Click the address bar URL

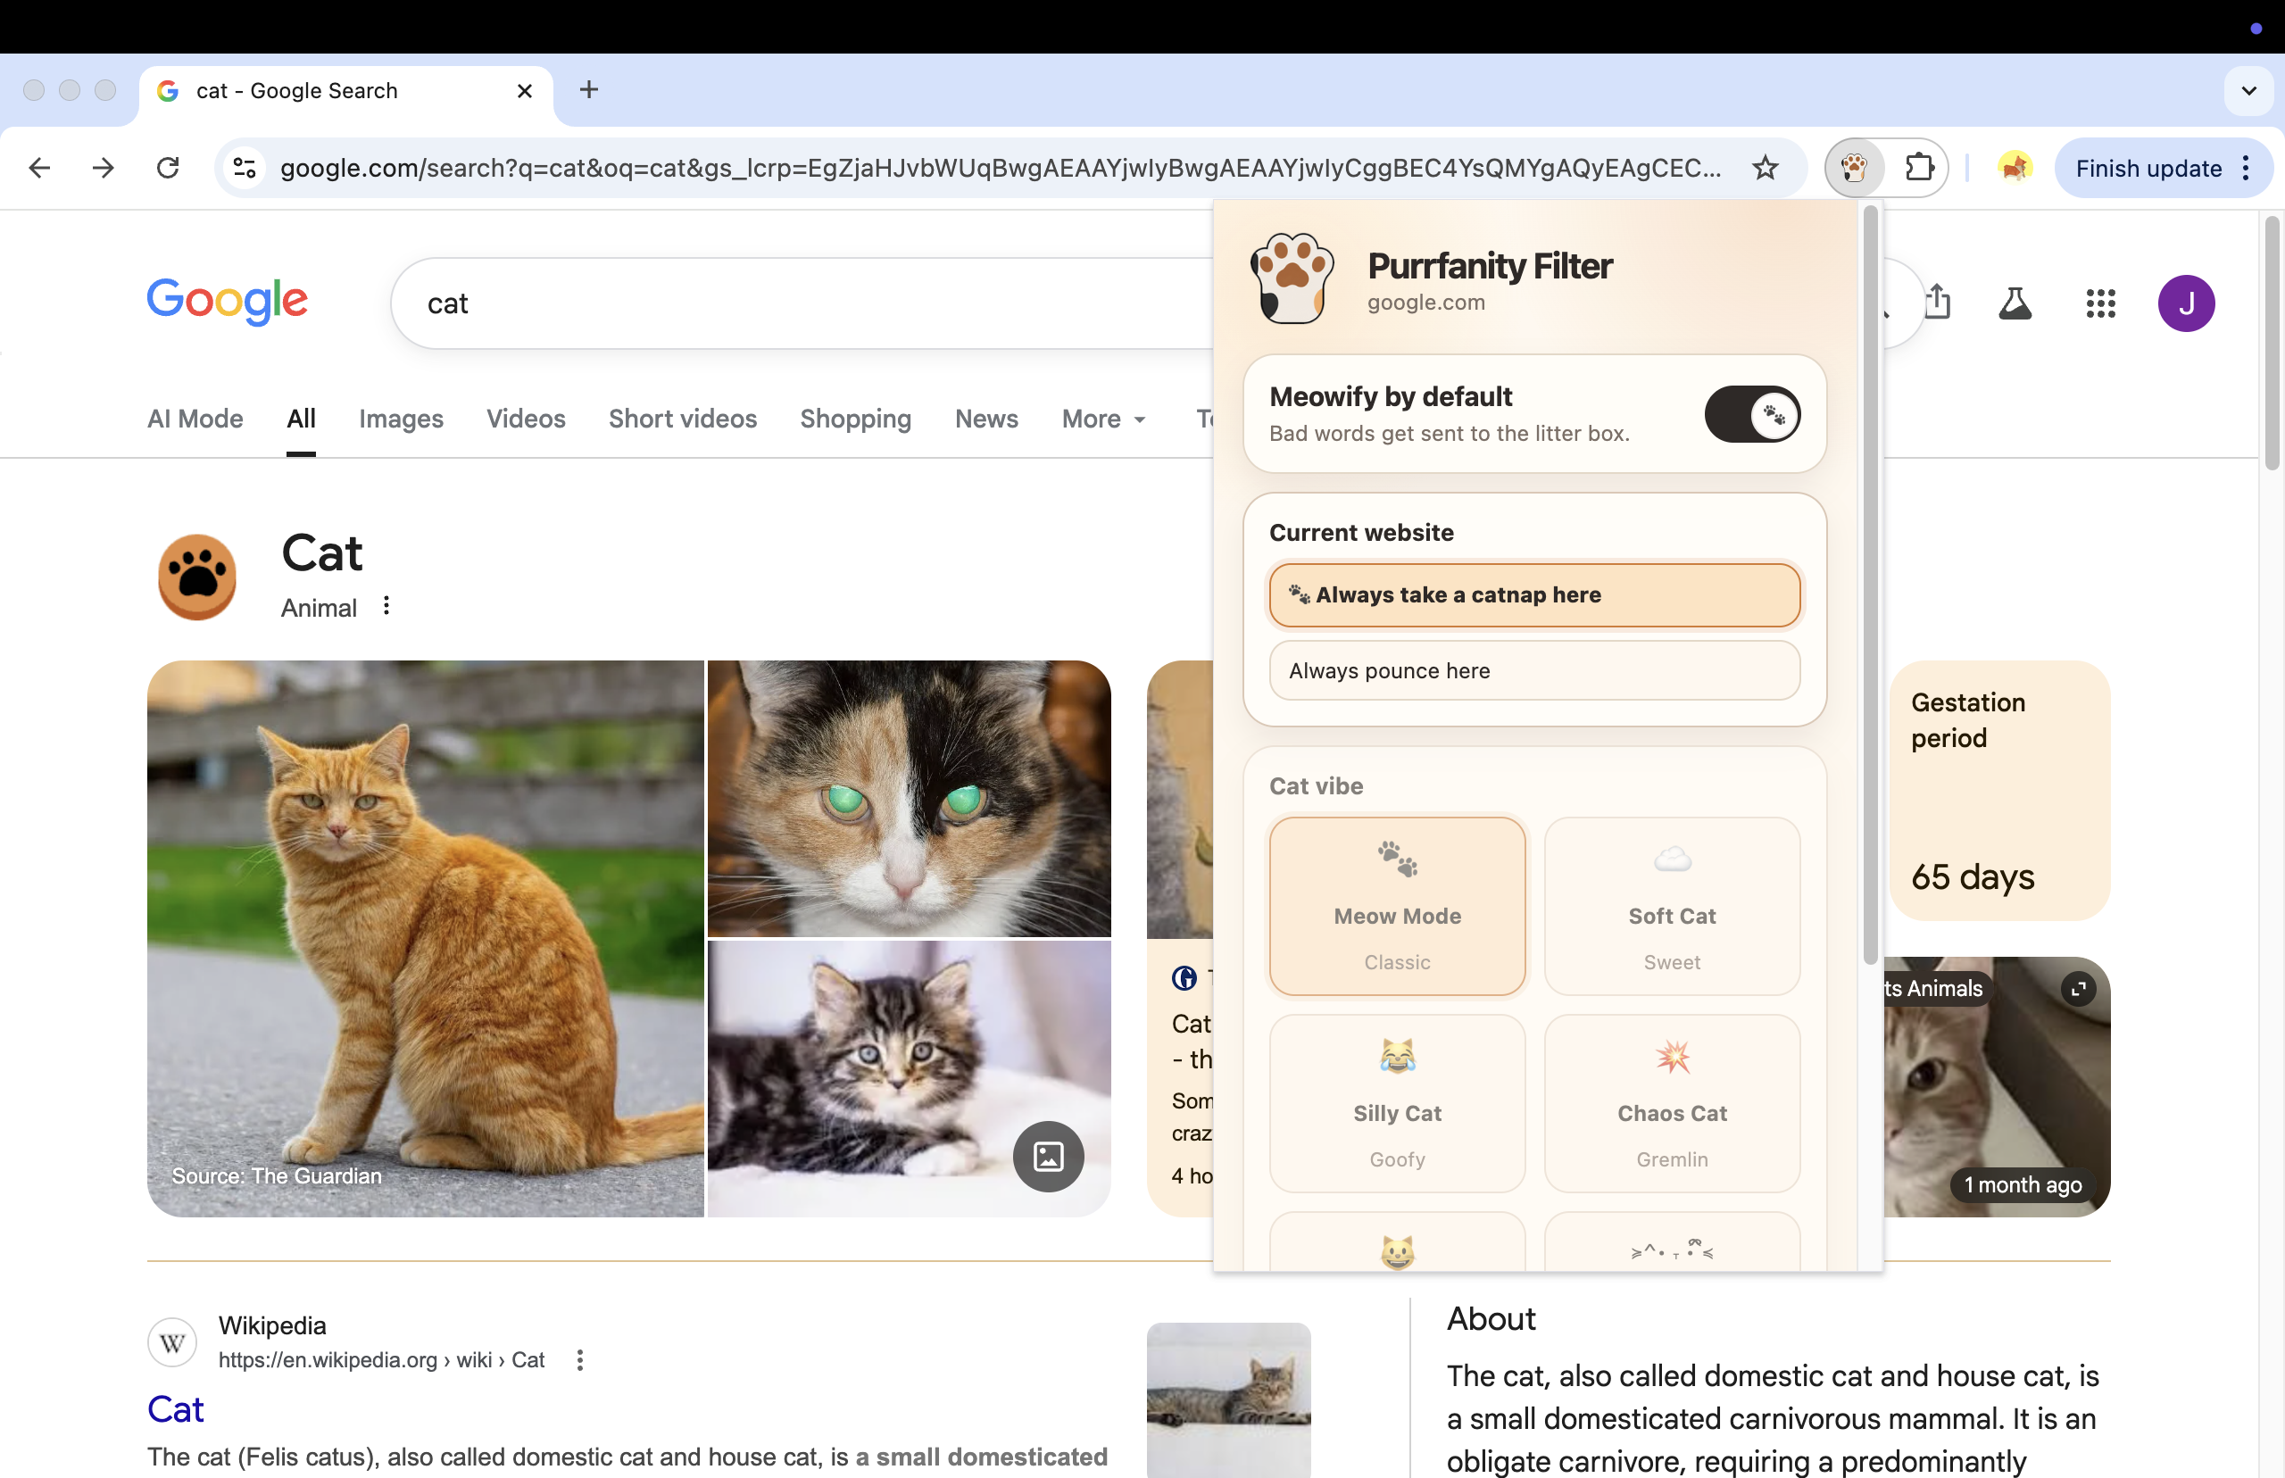(1000, 168)
